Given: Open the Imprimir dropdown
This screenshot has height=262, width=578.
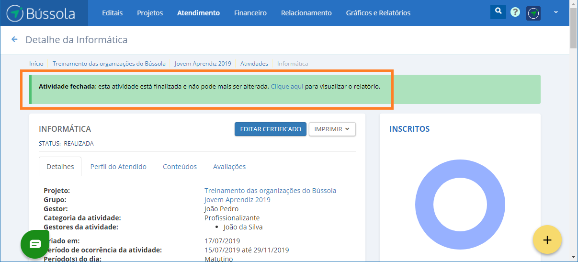Looking at the screenshot, I should coord(332,129).
